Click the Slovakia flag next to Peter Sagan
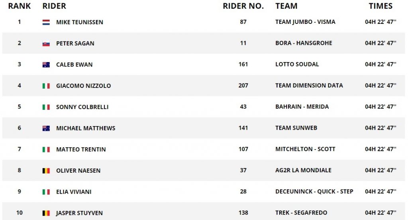This screenshot has height=220, width=408. tap(46, 43)
